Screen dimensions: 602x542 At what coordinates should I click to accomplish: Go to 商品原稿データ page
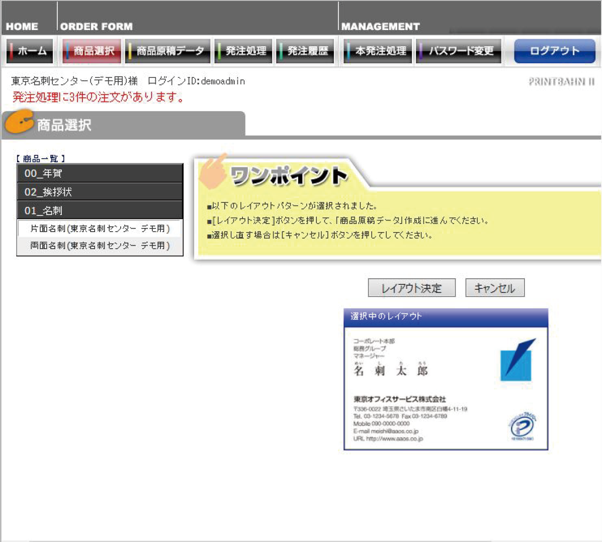(168, 51)
